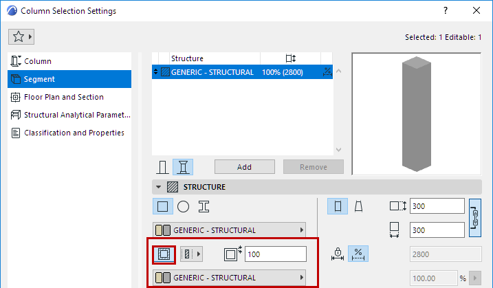
Task: Click arrow button next to percent field
Action: [475, 278]
